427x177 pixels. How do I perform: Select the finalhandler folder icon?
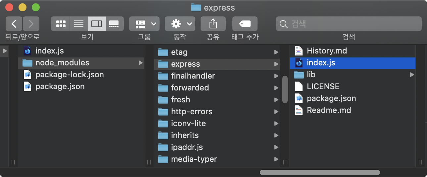[x=163, y=76]
